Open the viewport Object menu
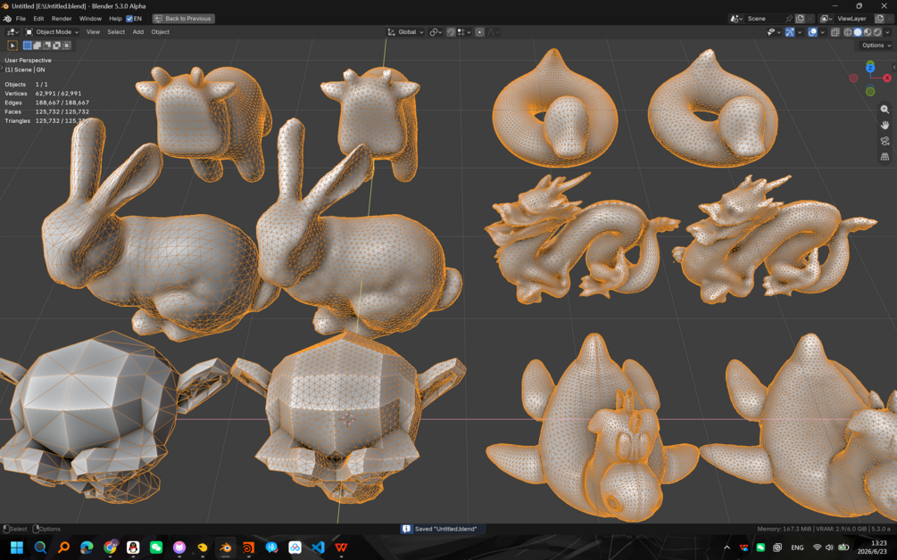 [x=160, y=32]
